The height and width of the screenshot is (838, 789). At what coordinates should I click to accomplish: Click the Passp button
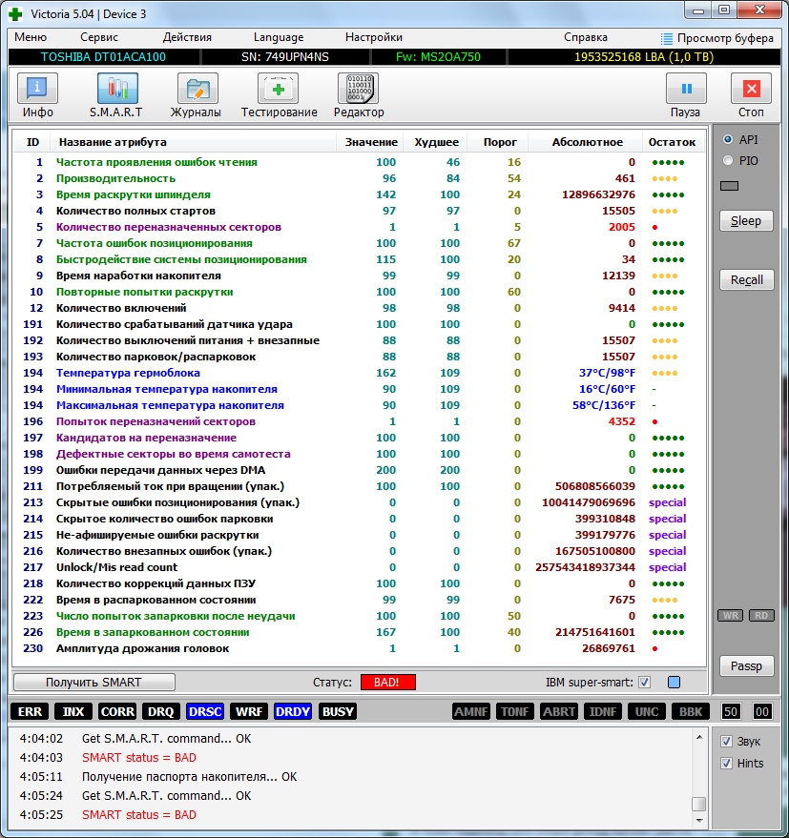746,665
